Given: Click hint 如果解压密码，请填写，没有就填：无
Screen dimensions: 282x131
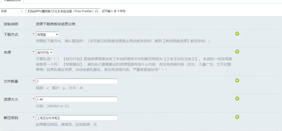Looking at the screenshot, I should (66, 124).
